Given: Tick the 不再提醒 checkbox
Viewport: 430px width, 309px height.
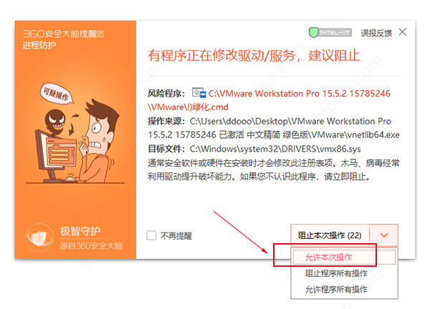Looking at the screenshot, I should [x=151, y=235].
